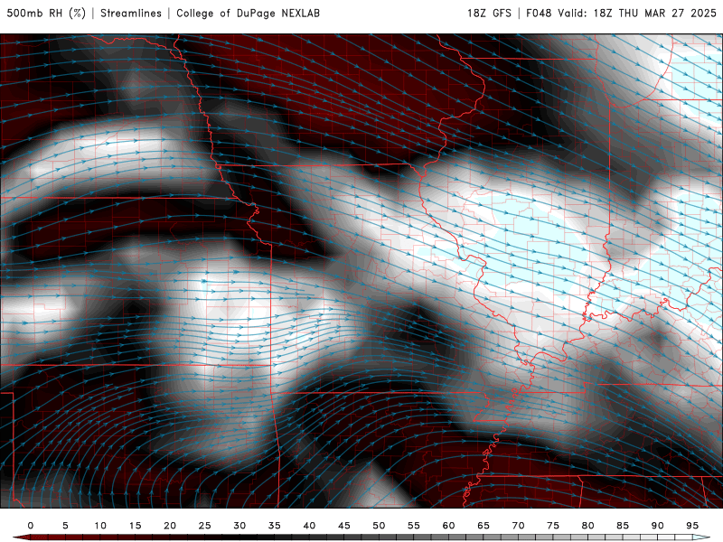Click the "5" label on the color scale

point(65,526)
